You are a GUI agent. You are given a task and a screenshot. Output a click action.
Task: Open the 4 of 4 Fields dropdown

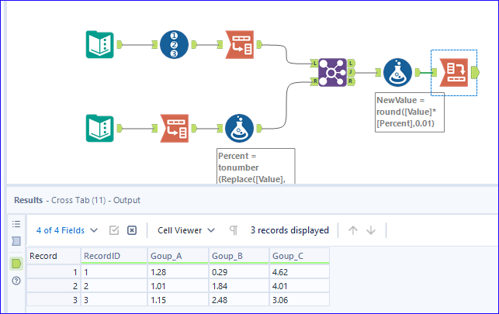(x=68, y=230)
